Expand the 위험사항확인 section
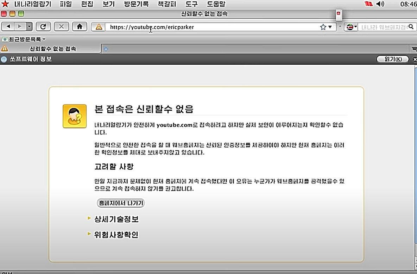The image size is (417, 274). (116, 235)
